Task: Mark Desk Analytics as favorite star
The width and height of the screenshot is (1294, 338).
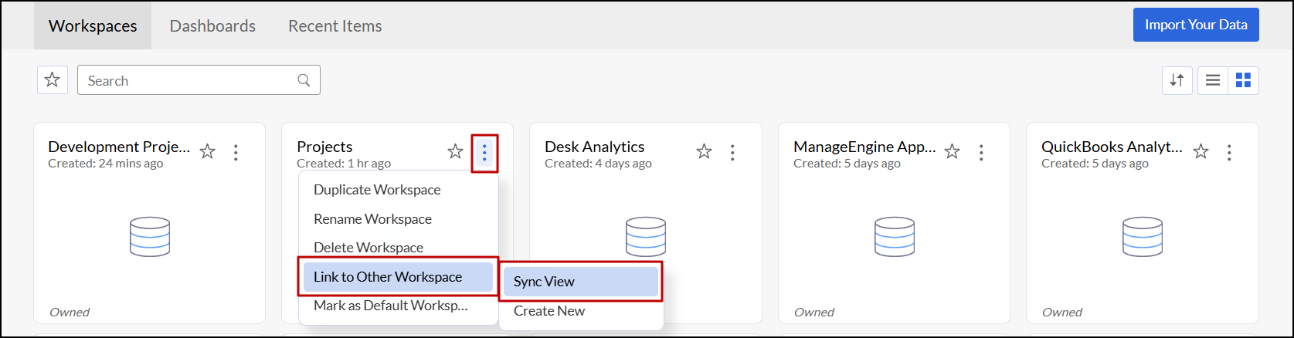Action: [x=704, y=152]
